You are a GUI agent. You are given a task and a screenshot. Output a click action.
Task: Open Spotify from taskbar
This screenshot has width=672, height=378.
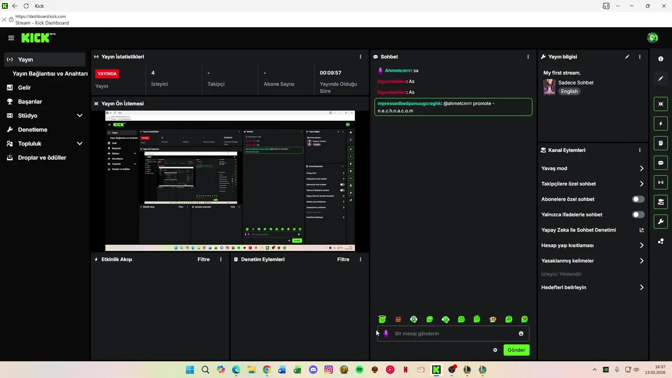click(x=360, y=370)
